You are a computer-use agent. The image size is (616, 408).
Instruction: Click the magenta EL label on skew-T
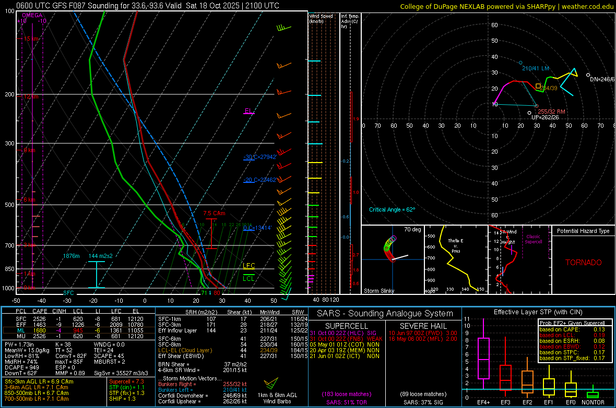248,111
